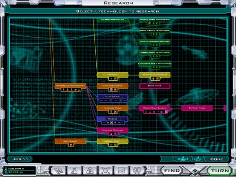Select the Xeno Engineering technology node
This screenshot has height=177, width=236.
[x=112, y=86]
